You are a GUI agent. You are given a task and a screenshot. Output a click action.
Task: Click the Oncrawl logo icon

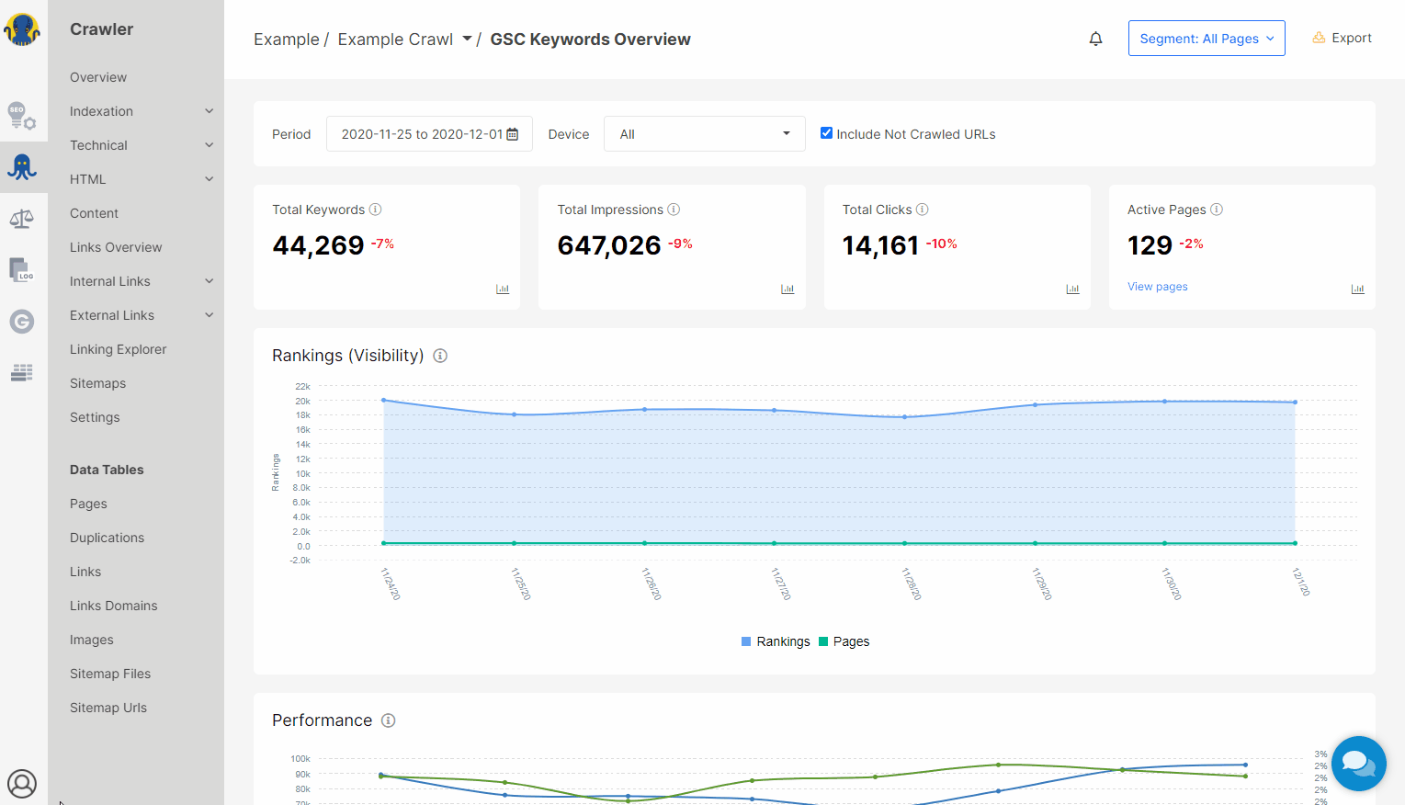22,29
